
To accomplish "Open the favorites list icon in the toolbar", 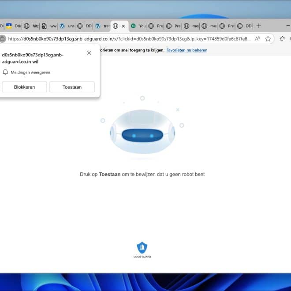I will (x=282, y=39).
